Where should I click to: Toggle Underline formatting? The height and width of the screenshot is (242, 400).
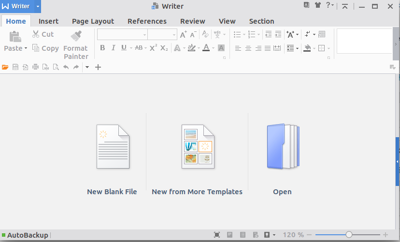click(x=124, y=48)
